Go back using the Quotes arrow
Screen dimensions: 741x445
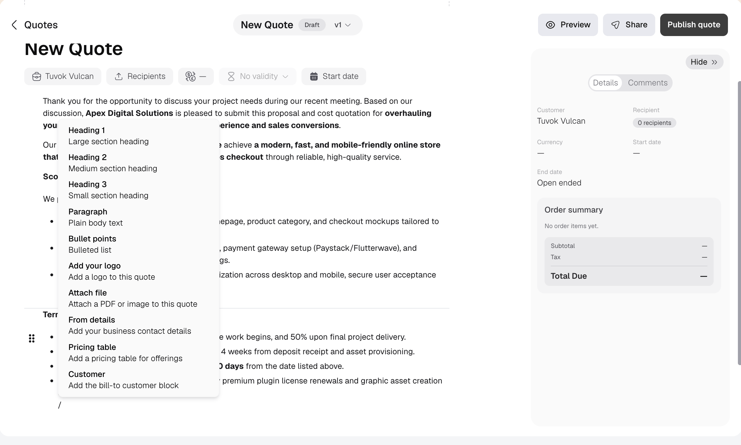pyautogui.click(x=14, y=25)
